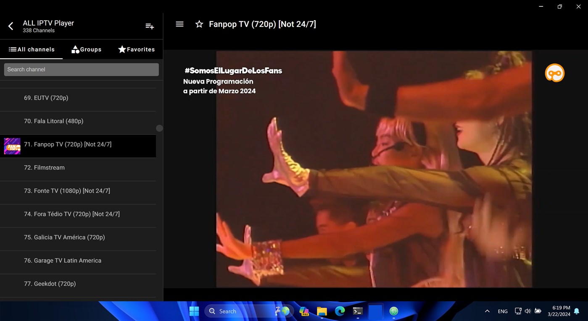Open the playlist manager icon
This screenshot has width=588, height=321.
[x=150, y=26]
